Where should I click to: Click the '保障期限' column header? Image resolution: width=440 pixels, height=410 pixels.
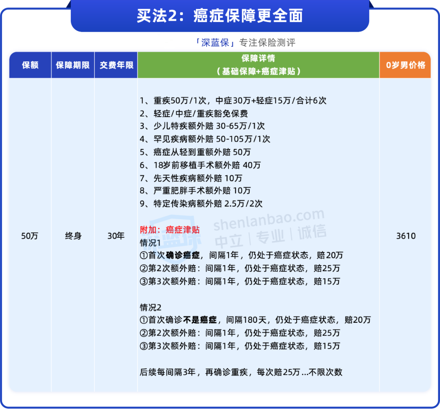click(73, 65)
